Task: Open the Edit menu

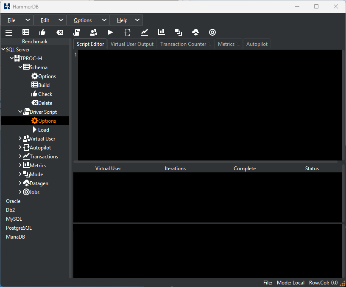Action: pyautogui.click(x=50, y=20)
